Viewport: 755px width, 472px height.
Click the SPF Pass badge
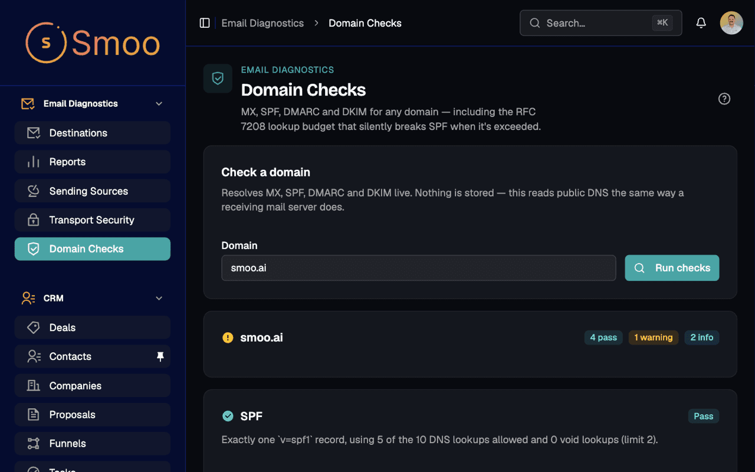704,416
